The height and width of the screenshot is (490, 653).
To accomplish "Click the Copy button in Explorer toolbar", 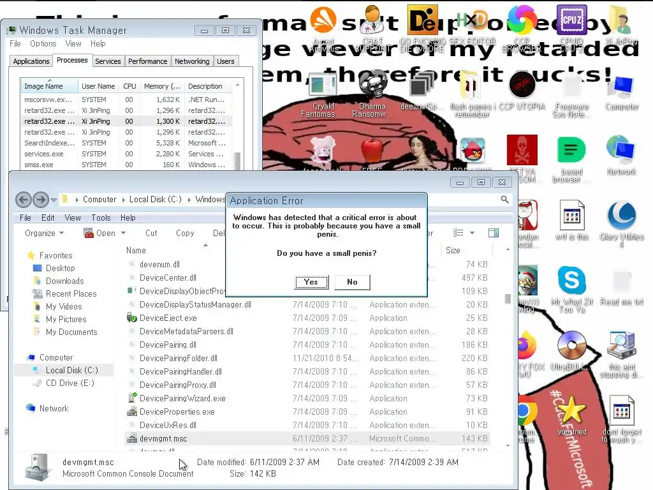I will 185,234.
